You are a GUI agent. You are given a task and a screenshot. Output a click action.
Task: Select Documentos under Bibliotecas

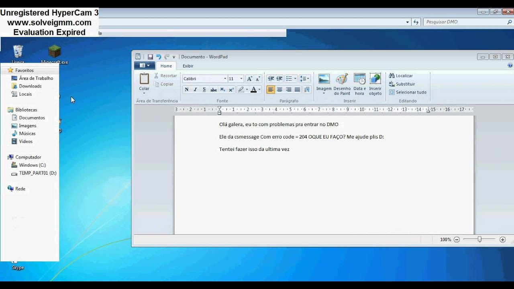click(32, 118)
